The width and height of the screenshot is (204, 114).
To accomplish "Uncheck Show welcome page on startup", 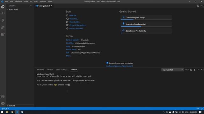I will [x=107, y=63].
